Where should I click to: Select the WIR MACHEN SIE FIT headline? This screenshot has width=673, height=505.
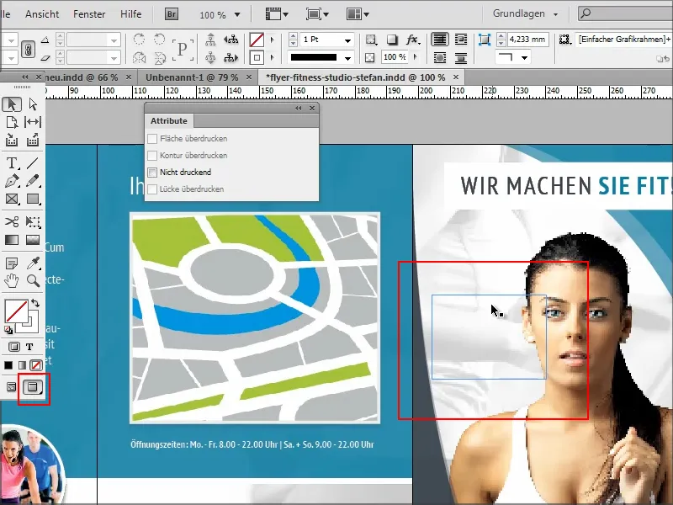pyautogui.click(x=565, y=186)
